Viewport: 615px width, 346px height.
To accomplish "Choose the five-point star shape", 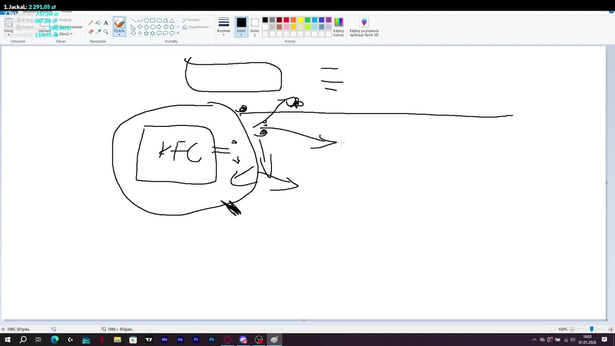I will tap(147, 33).
